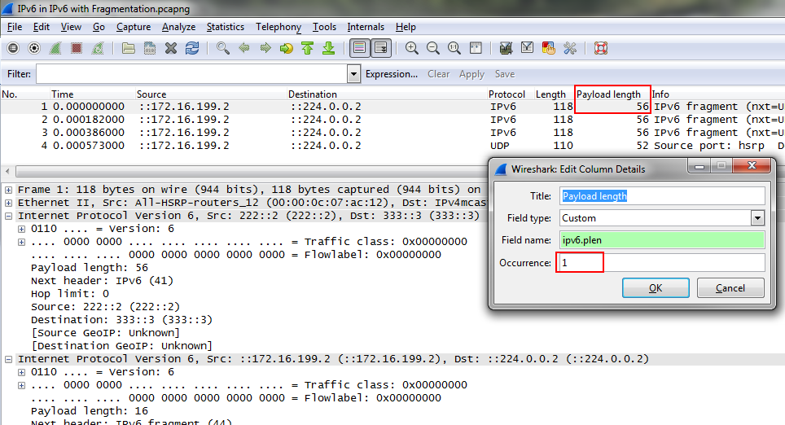This screenshot has width=785, height=425.
Task: Open a capture file folder icon
Action: click(129, 48)
